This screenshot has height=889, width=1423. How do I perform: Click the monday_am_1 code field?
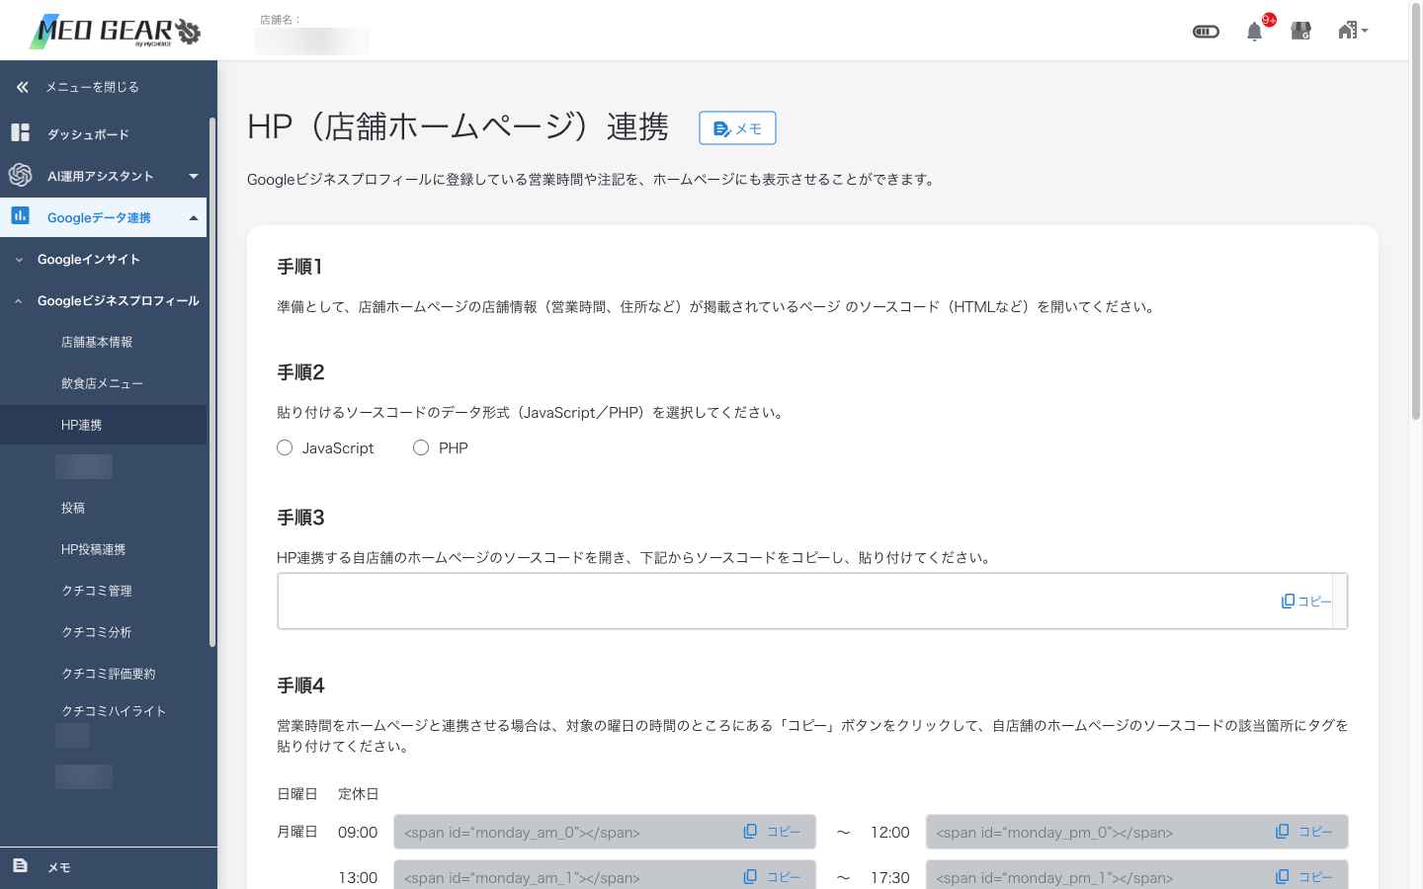coord(605,874)
